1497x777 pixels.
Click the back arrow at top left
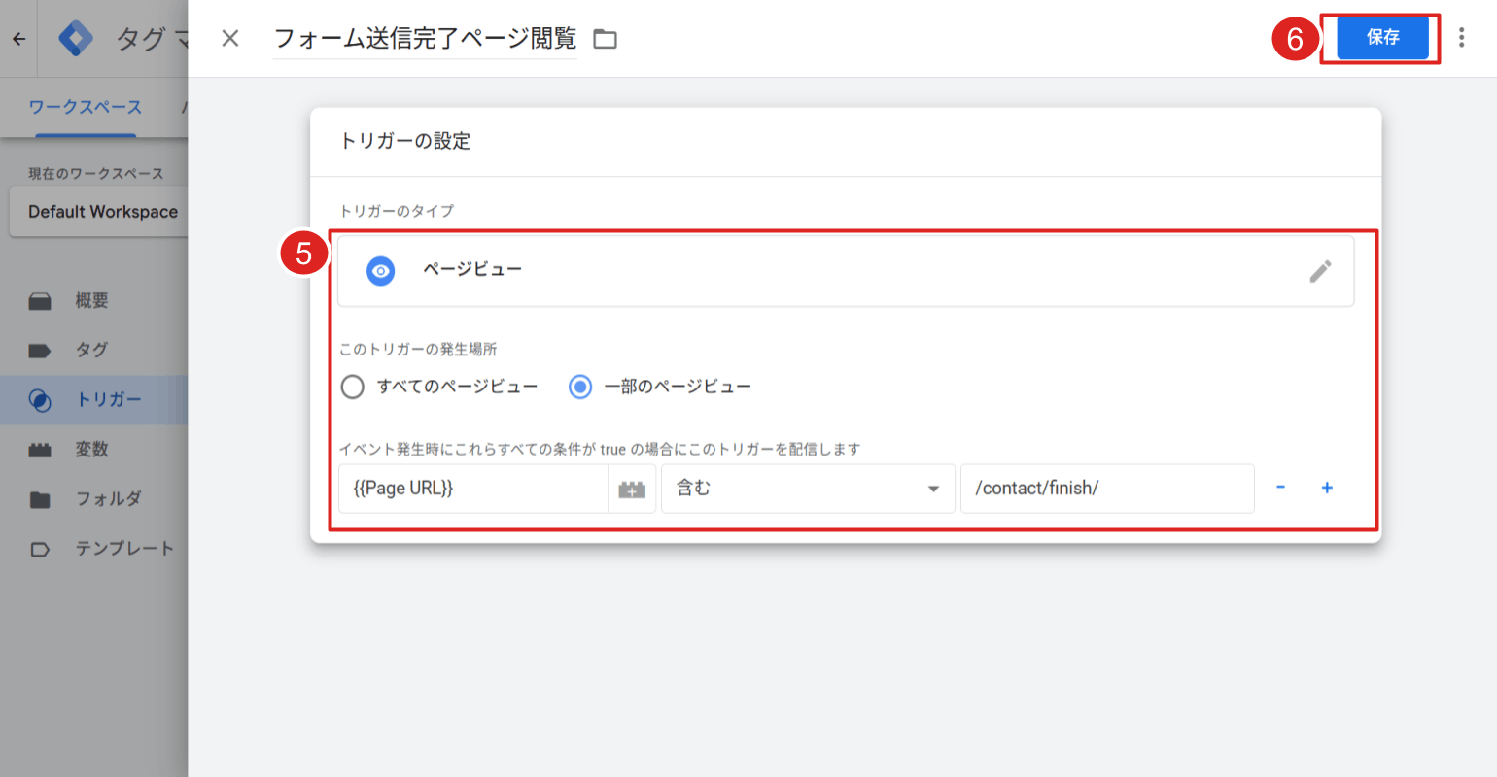click(x=17, y=38)
